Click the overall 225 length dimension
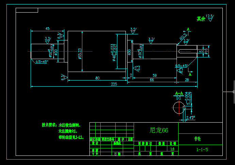This screenshot has height=165, width=235. point(114,84)
